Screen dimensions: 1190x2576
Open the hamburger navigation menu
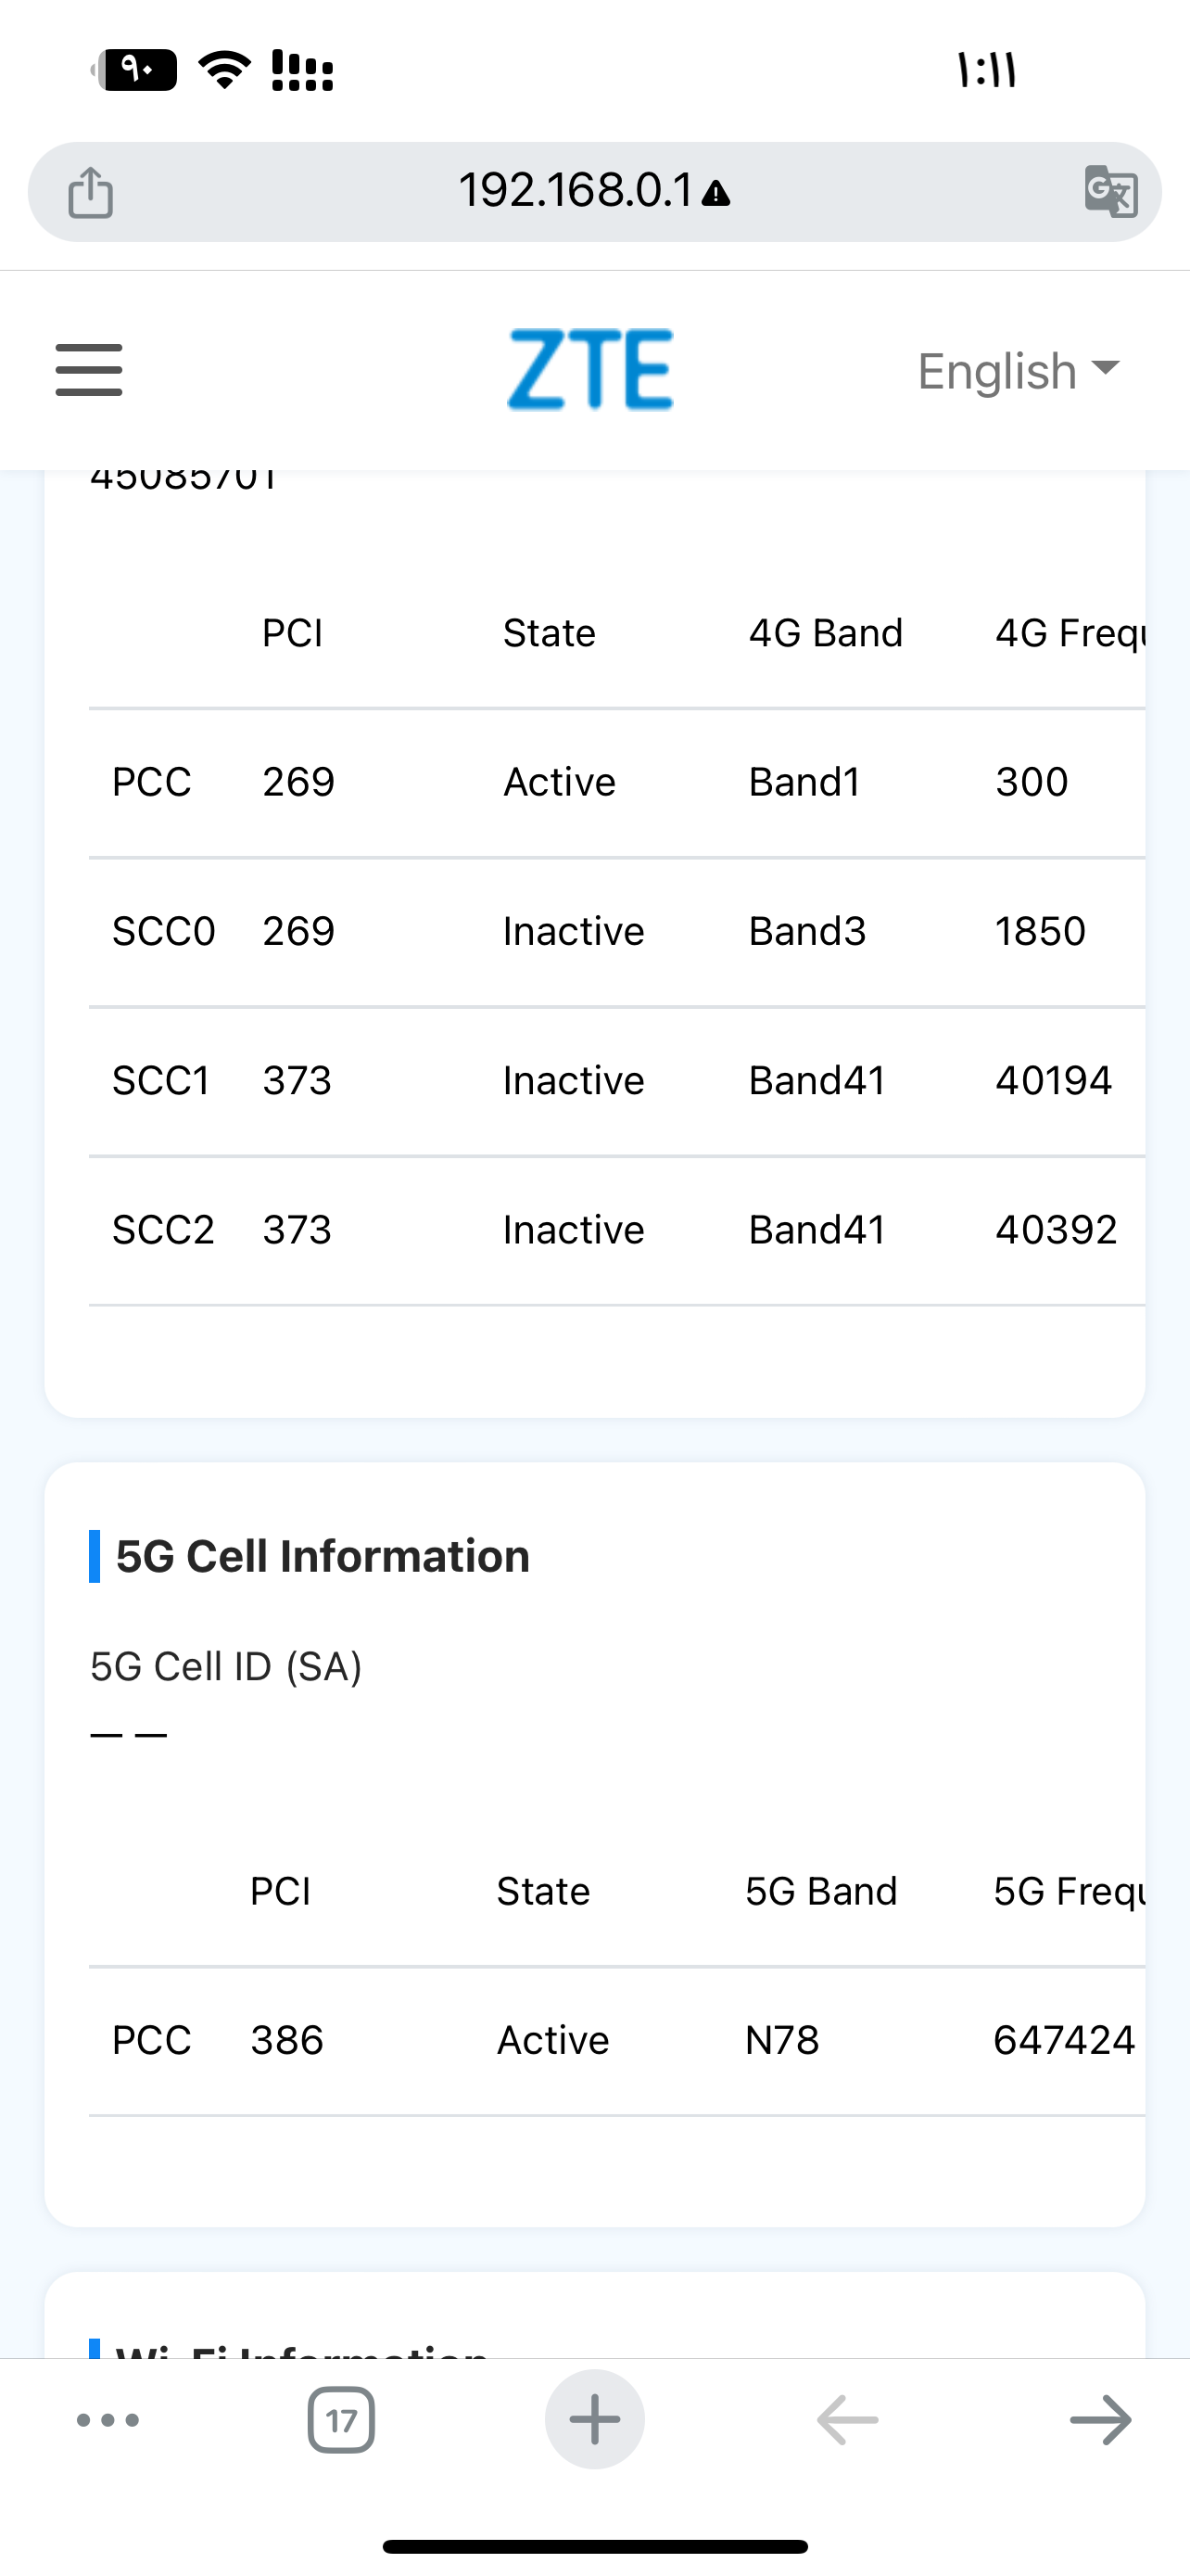point(89,370)
